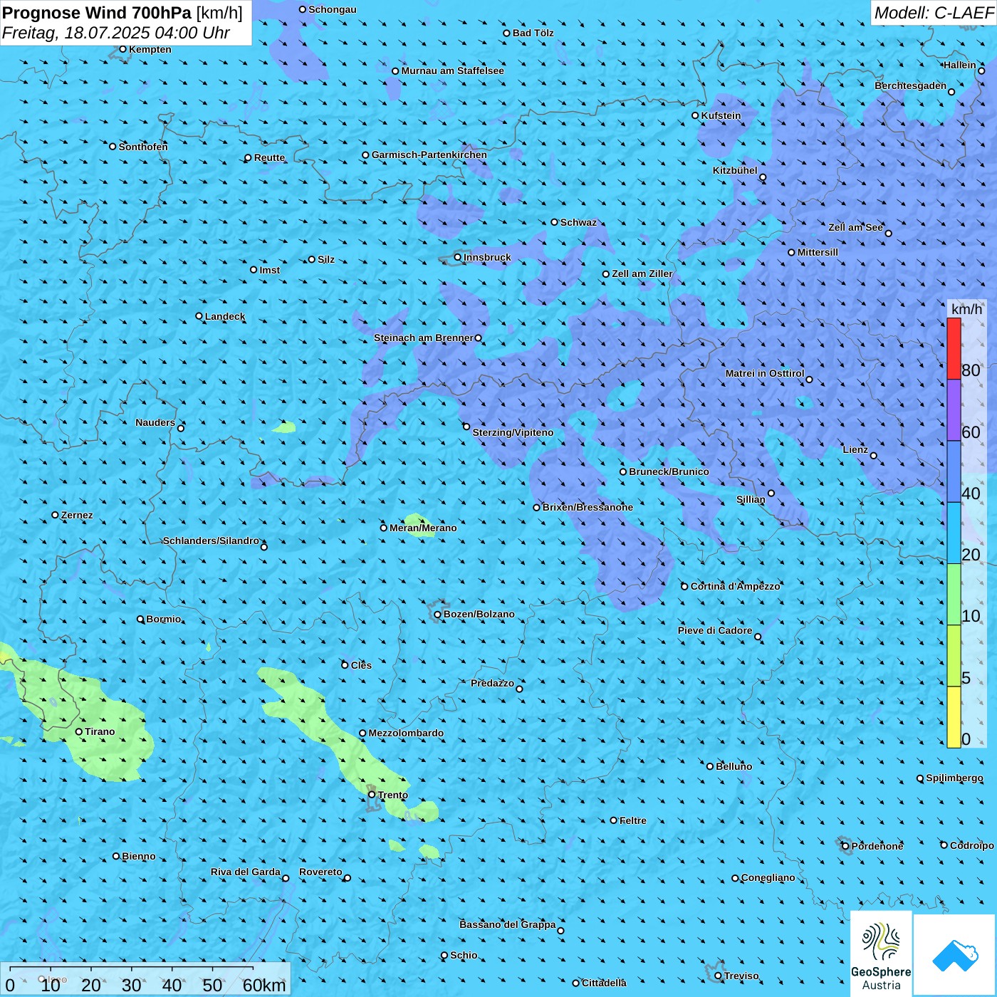Click the Nauders label
Viewport: 997px width, 997px height.
(155, 422)
